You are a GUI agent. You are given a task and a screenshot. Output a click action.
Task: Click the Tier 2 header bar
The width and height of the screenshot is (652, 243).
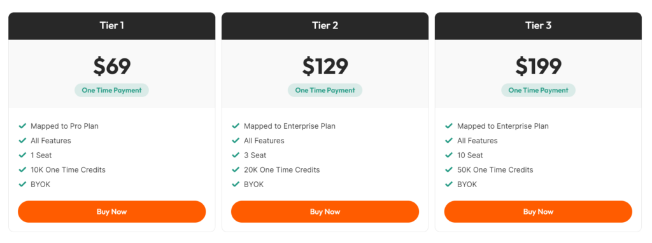pos(325,26)
